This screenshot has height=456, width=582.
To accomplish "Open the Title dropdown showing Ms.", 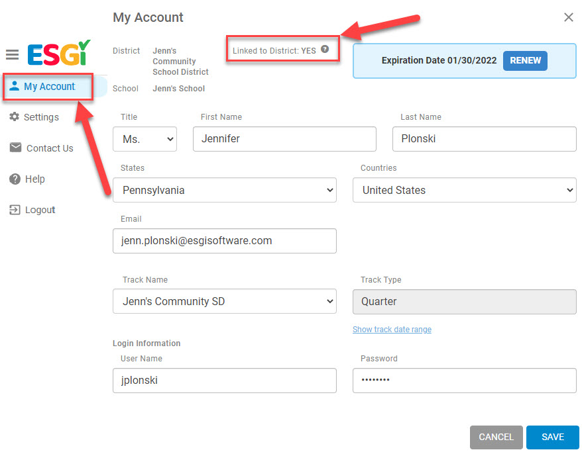I will click(145, 139).
